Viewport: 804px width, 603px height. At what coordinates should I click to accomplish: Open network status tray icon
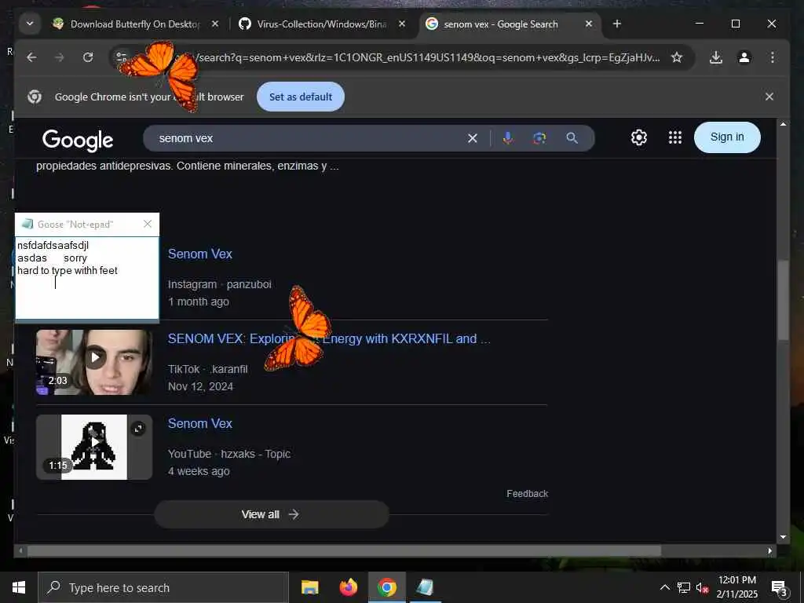point(684,587)
